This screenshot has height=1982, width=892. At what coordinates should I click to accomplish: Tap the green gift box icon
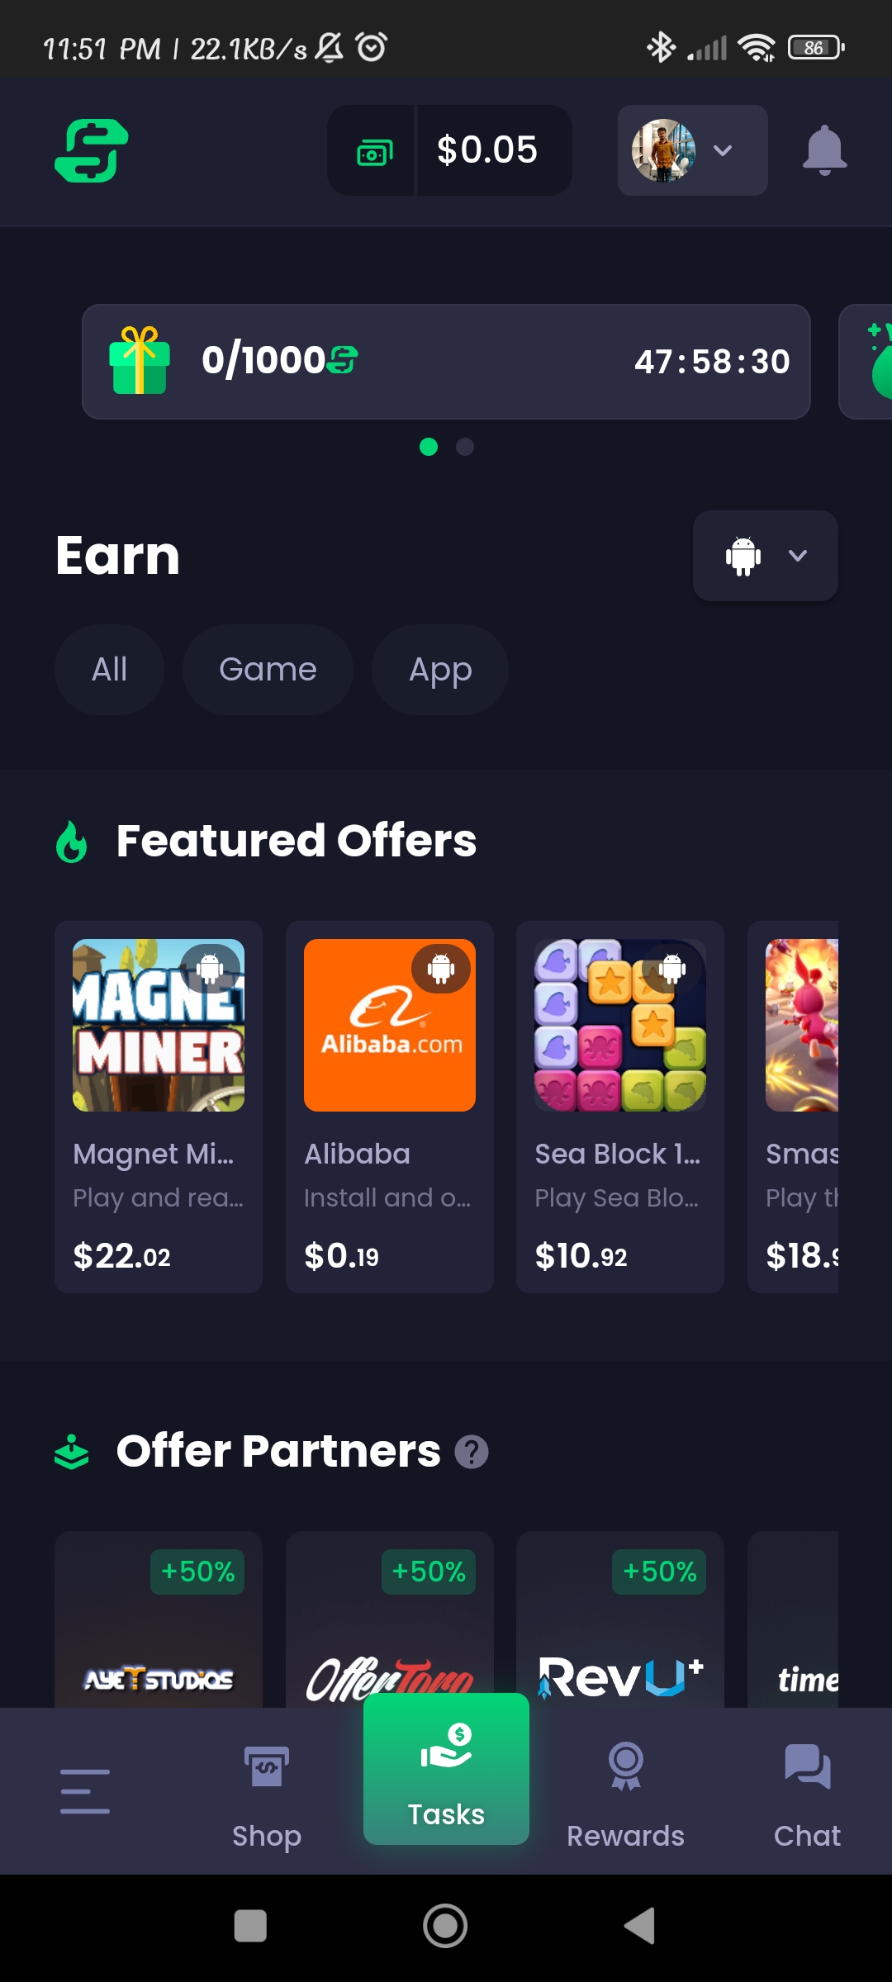tap(140, 360)
